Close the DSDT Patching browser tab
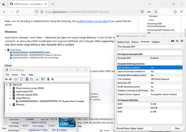Screen dimensions: 186x132 click(x=46, y=4)
